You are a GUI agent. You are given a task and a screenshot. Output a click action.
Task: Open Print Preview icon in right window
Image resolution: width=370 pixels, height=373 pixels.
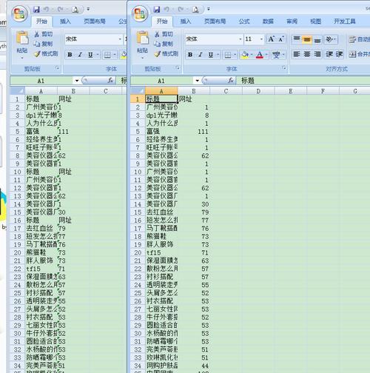(195, 10)
